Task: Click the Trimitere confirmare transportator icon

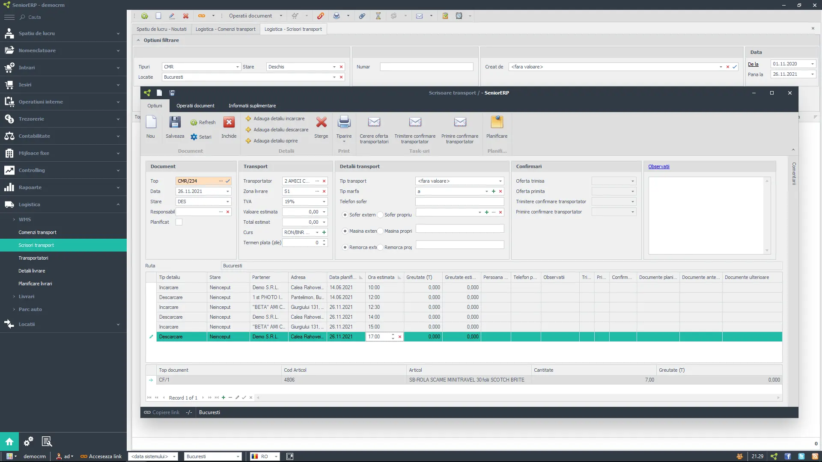Action: click(x=416, y=122)
